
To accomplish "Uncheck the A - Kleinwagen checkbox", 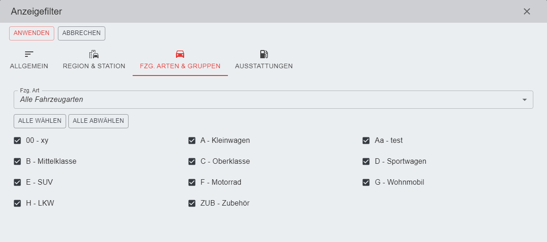I will [x=192, y=141].
